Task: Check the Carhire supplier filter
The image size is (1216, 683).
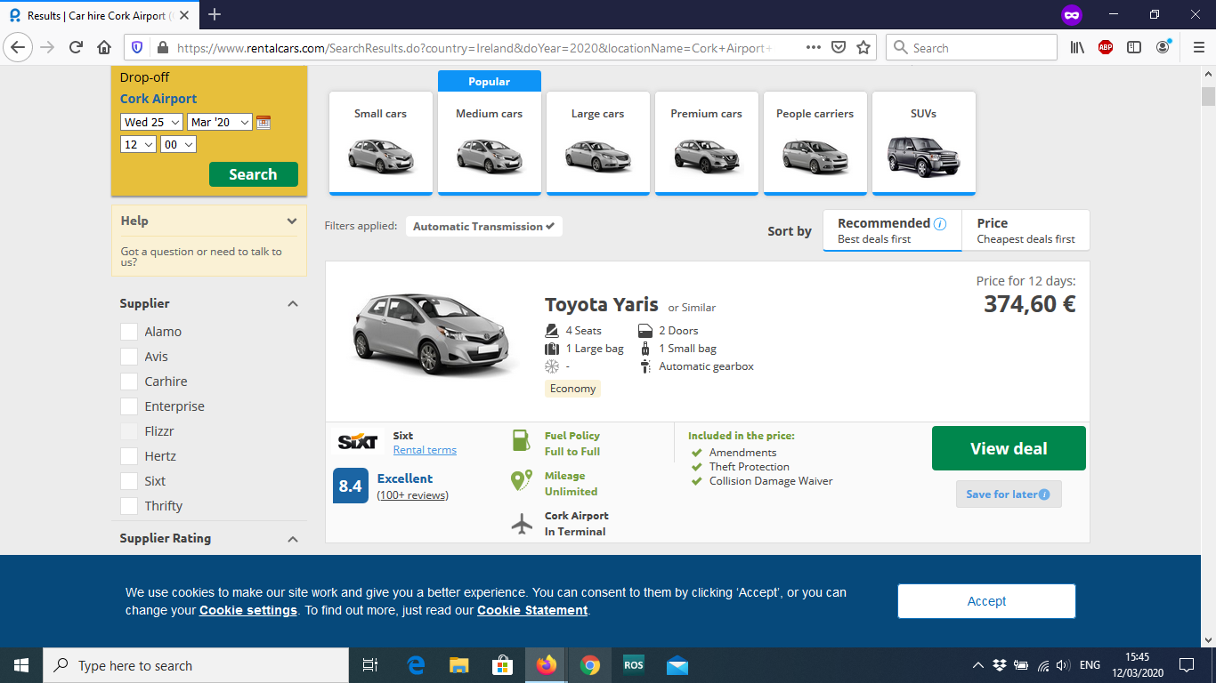Action: pos(128,382)
